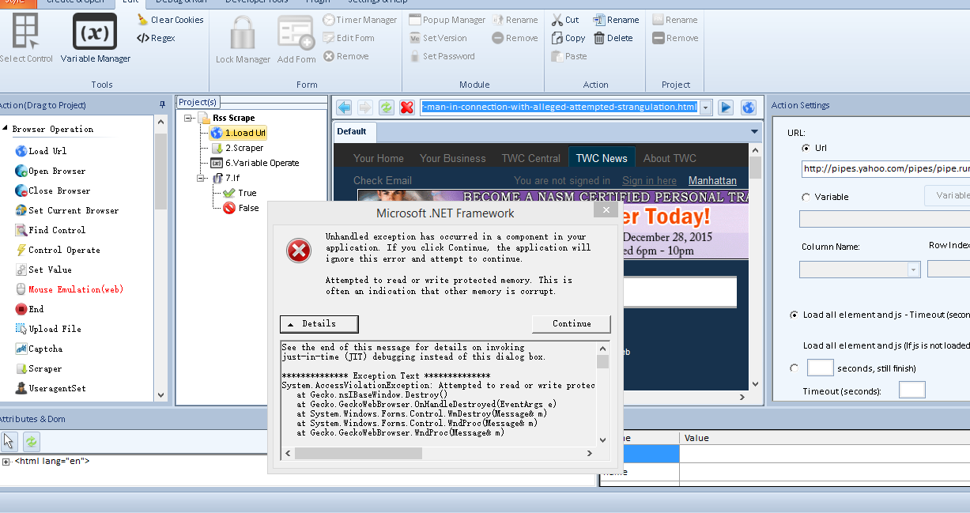Switch to the Default browser tab
This screenshot has width=970, height=513.
pos(352,131)
